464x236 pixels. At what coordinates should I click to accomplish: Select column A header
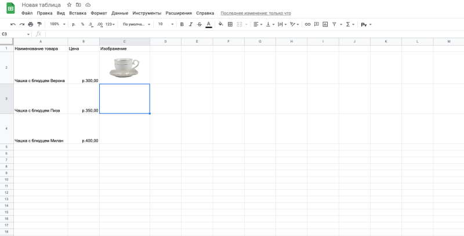(x=41, y=42)
